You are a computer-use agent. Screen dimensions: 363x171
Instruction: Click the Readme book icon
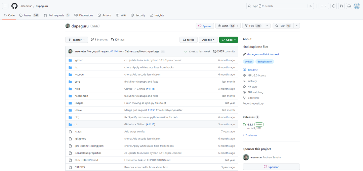click(244, 70)
